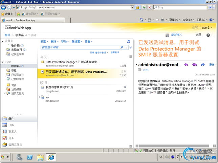Open PowerShell from the taskbar
This screenshot has width=218, height=163.
[30, 157]
